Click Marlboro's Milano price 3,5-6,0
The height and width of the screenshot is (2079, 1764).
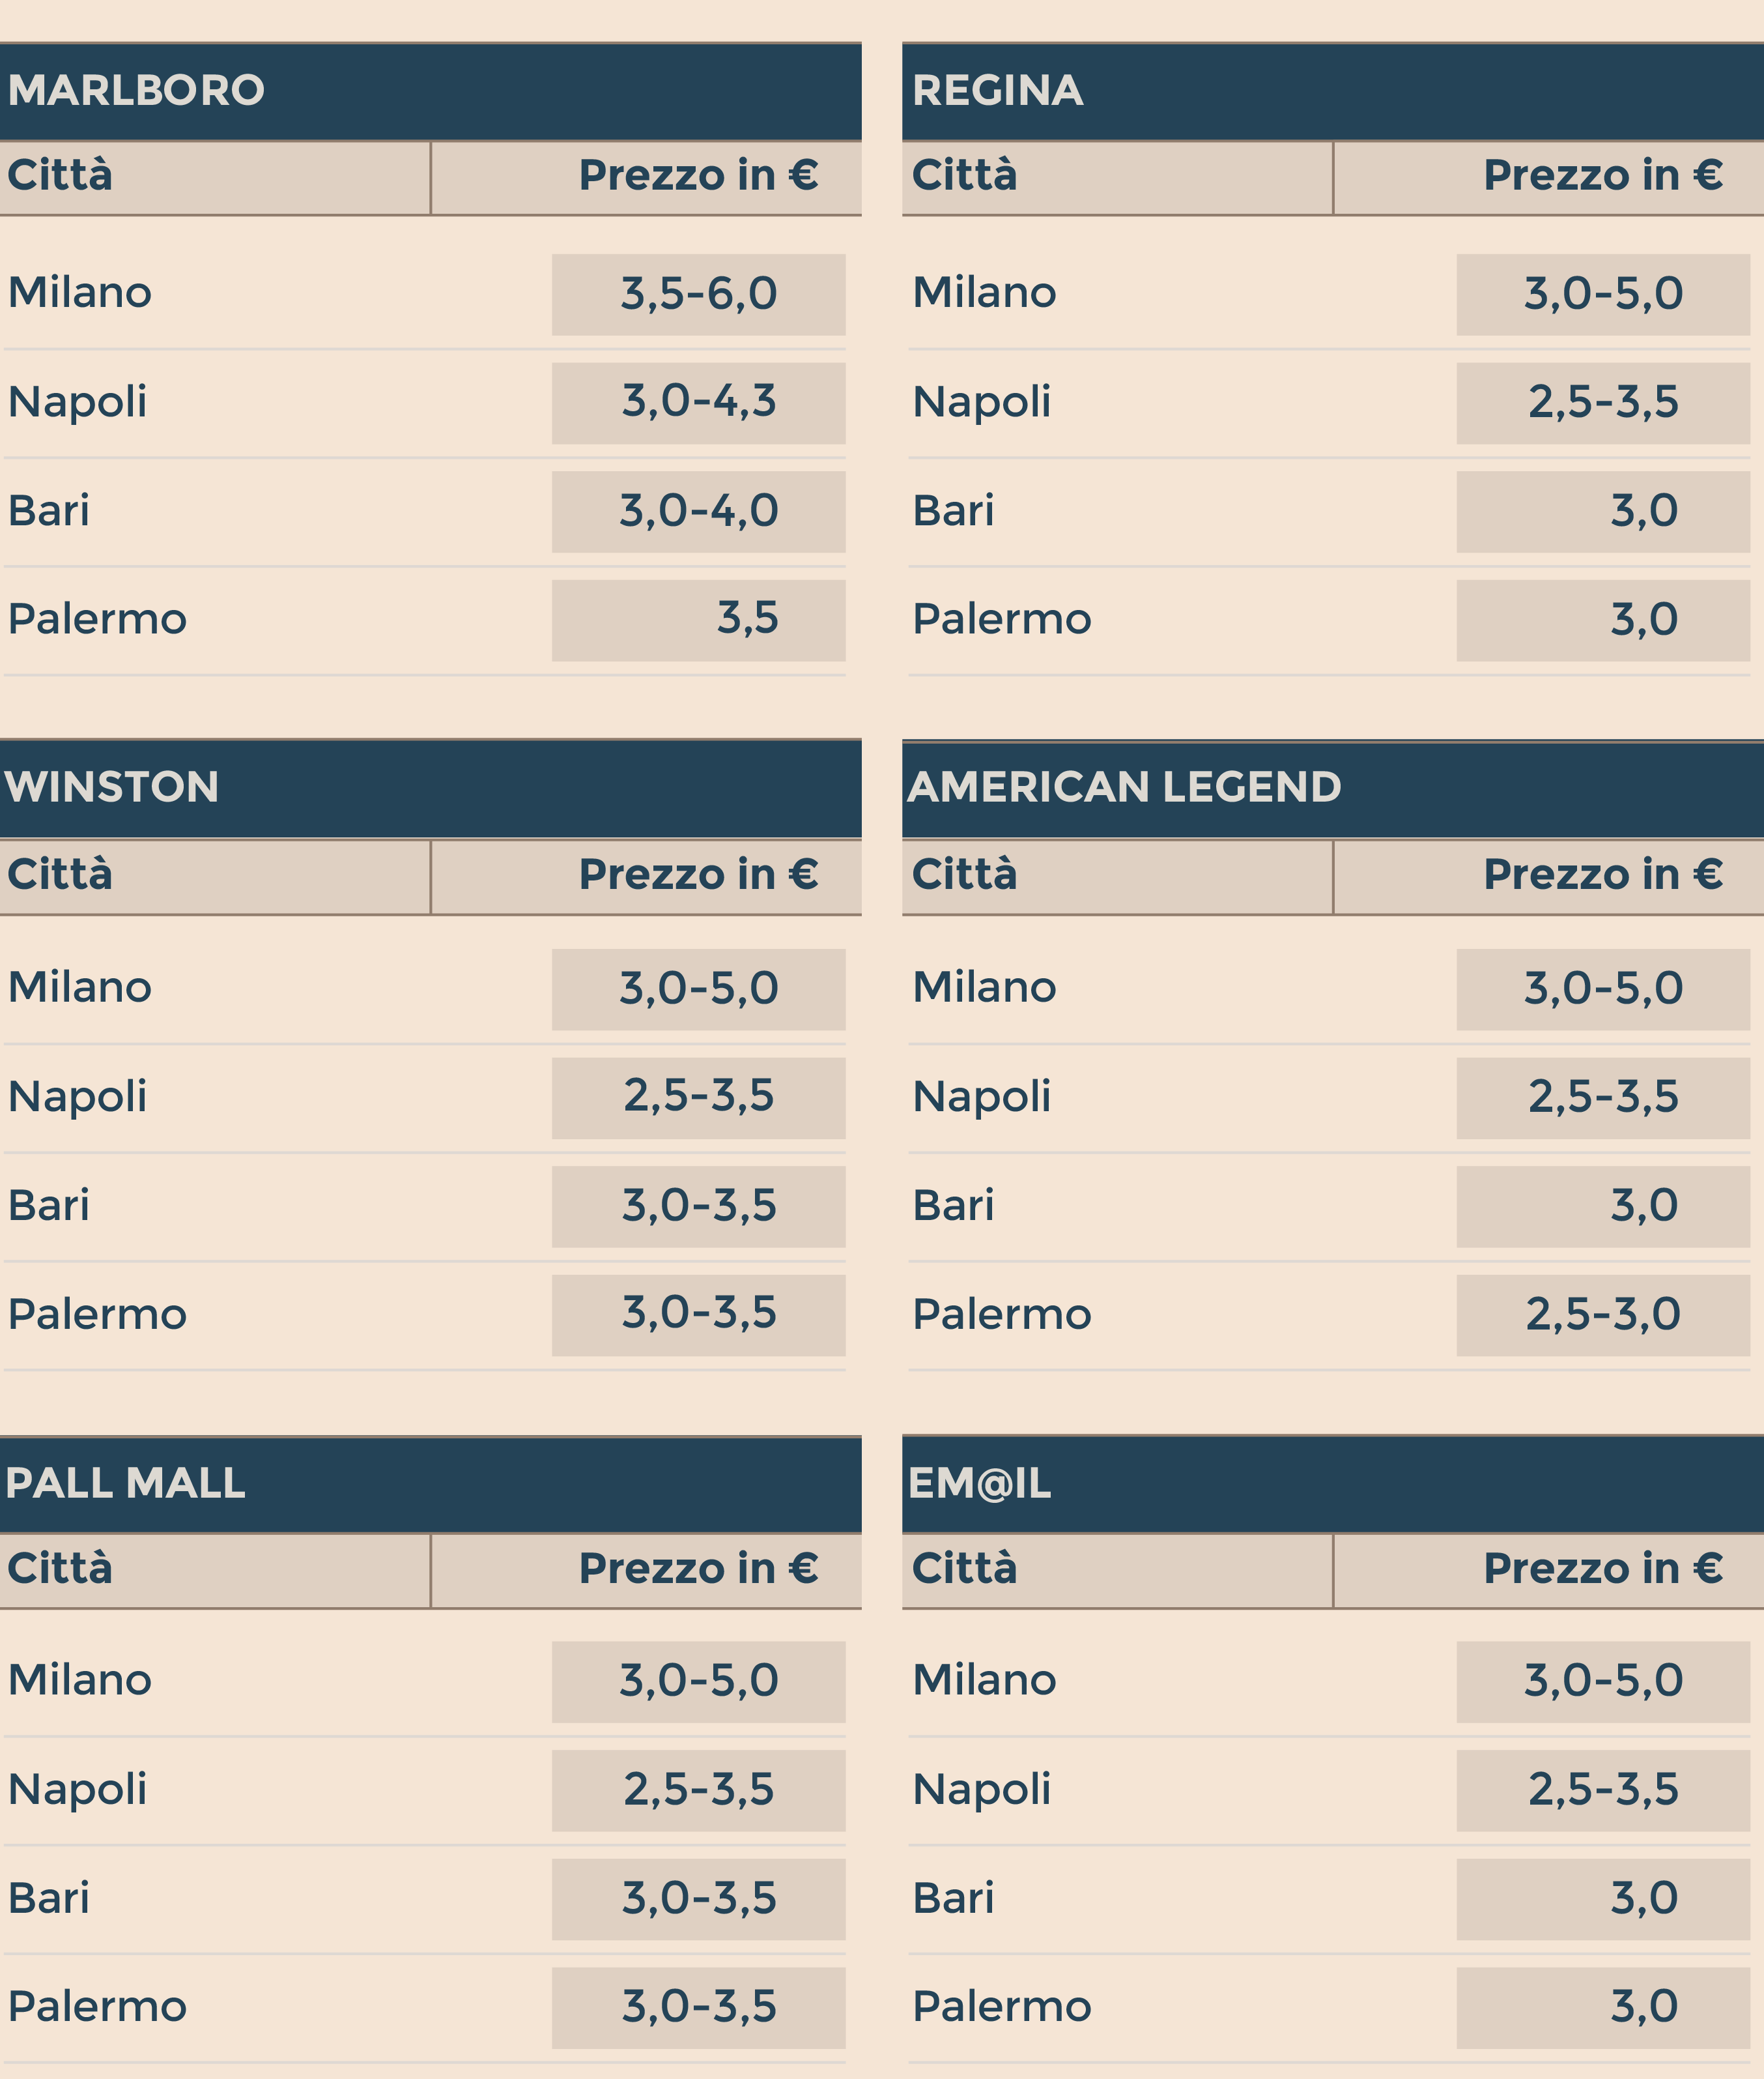(698, 294)
